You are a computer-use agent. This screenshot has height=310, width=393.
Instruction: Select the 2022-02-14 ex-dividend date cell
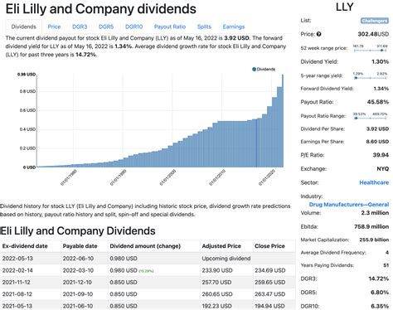[x=17, y=270]
